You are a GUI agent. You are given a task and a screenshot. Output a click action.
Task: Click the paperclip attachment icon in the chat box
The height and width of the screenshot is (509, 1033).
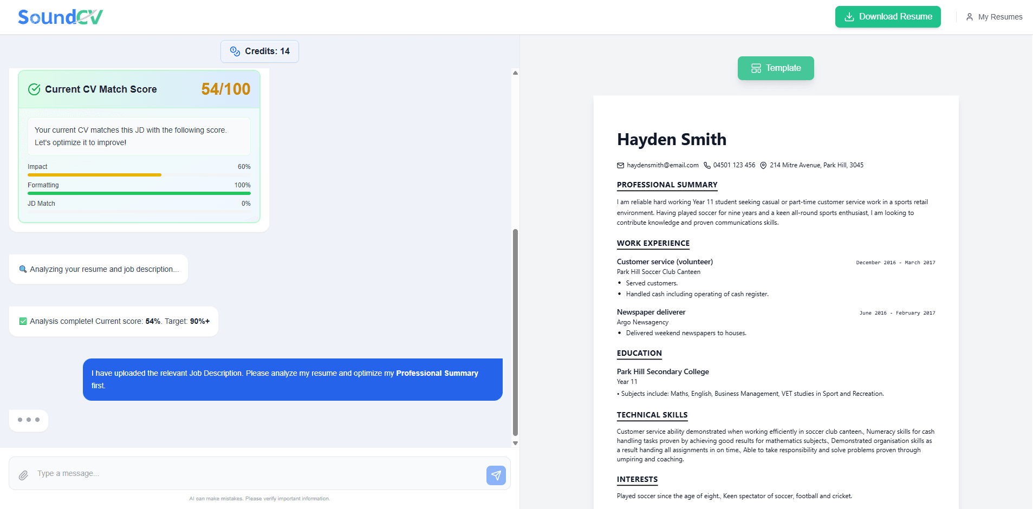pyautogui.click(x=24, y=475)
